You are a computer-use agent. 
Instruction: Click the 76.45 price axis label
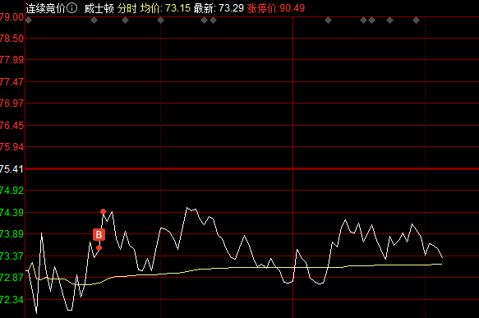pos(12,126)
